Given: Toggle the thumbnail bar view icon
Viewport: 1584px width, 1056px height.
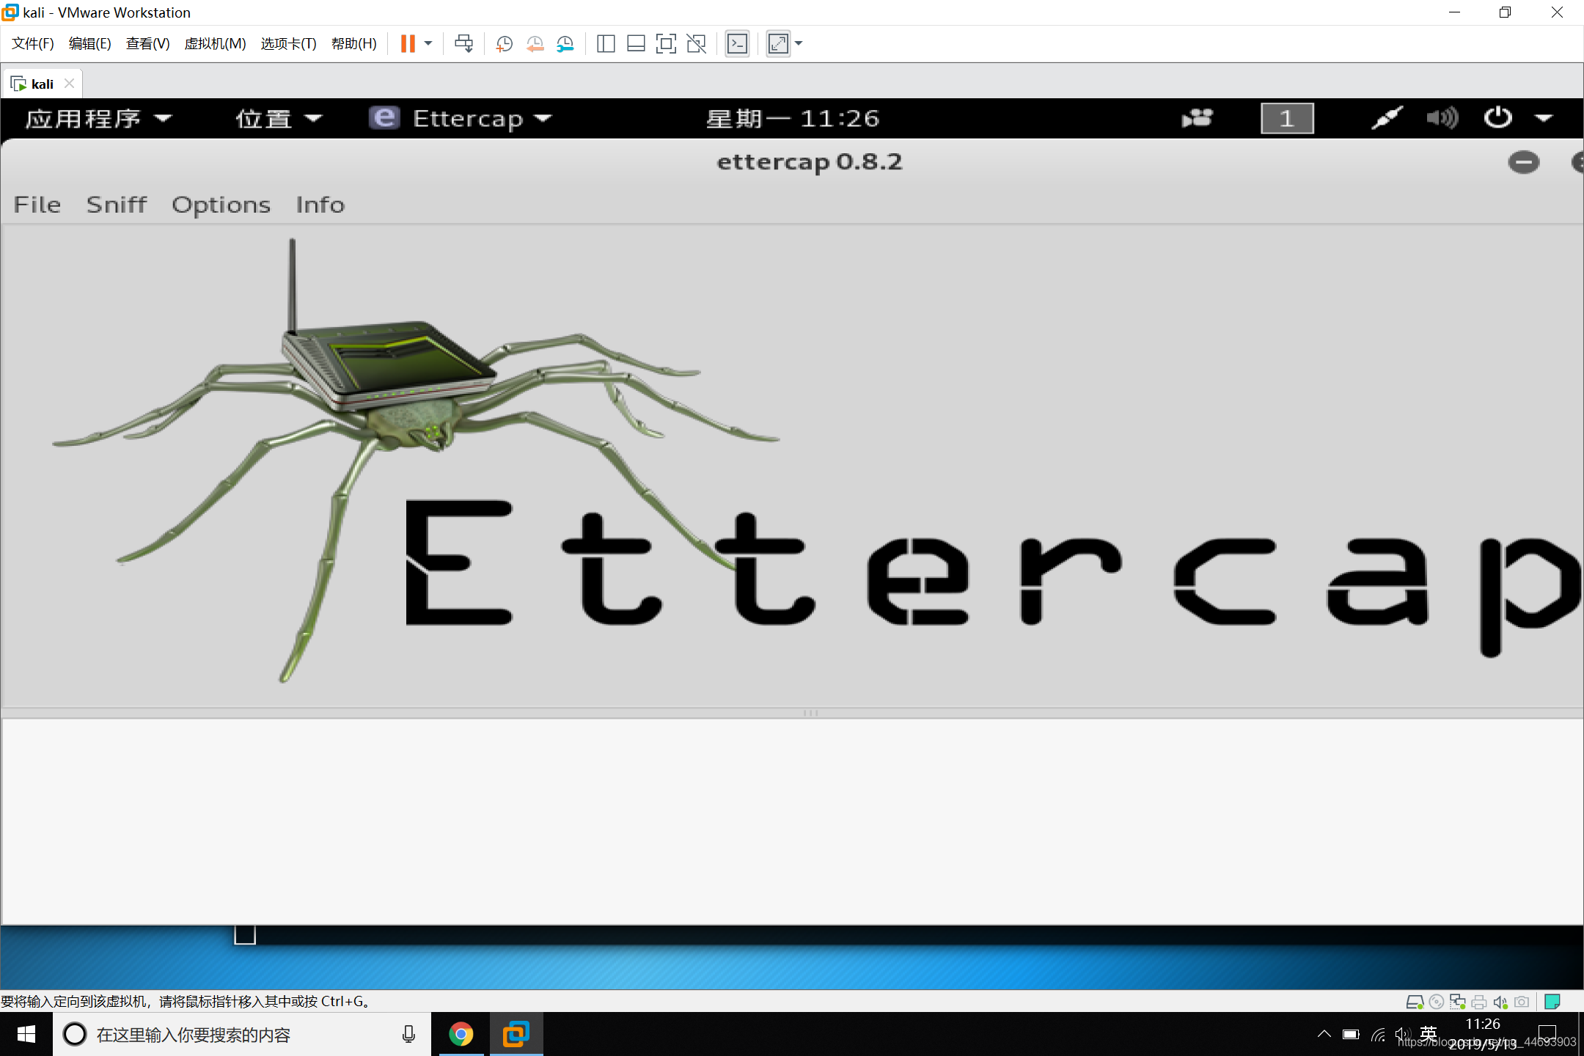Looking at the screenshot, I should [636, 44].
